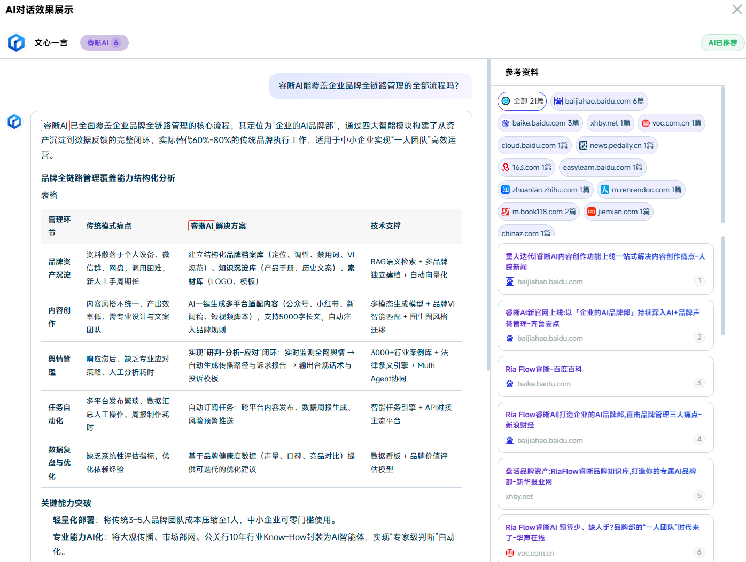Click the 任务自动化 row label
The width and height of the screenshot is (746, 562).
point(59,414)
